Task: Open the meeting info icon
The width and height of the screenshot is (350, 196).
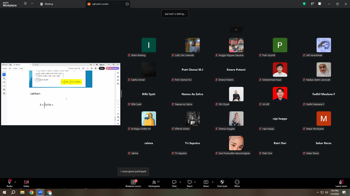Action: click(26, 4)
